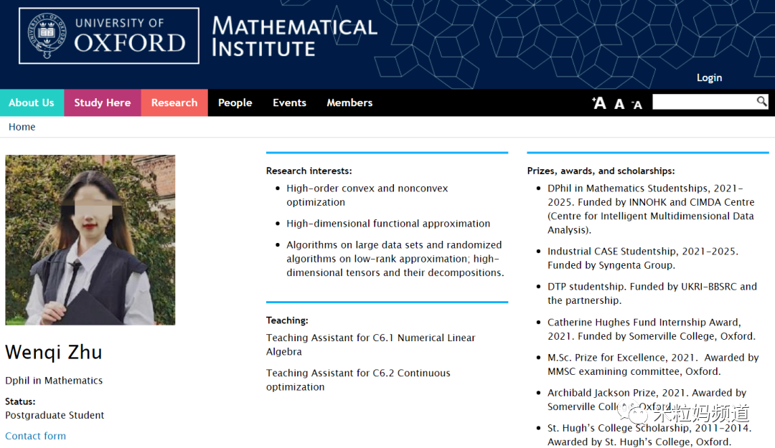Click C6.2 Continuous optimization teaching entry
Image resolution: width=775 pixels, height=448 pixels.
(x=358, y=380)
